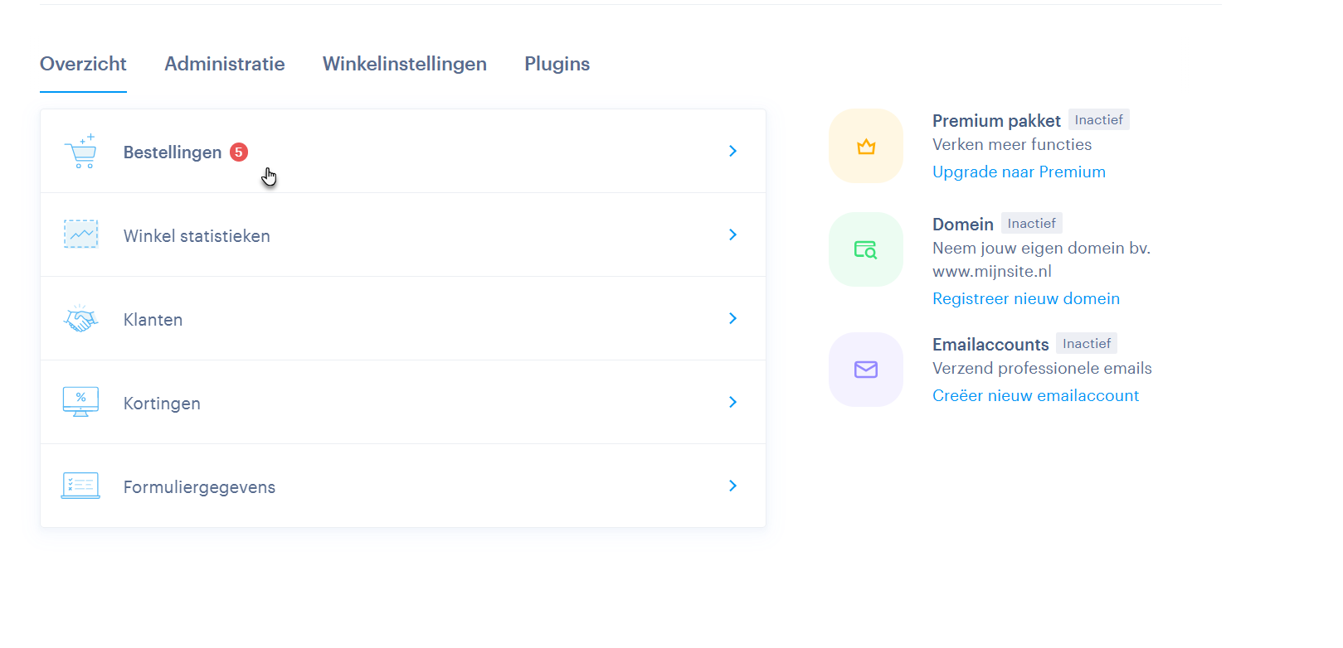This screenshot has height=648, width=1343.
Task: Click the Premium pakket crown icon
Action: [x=866, y=147]
